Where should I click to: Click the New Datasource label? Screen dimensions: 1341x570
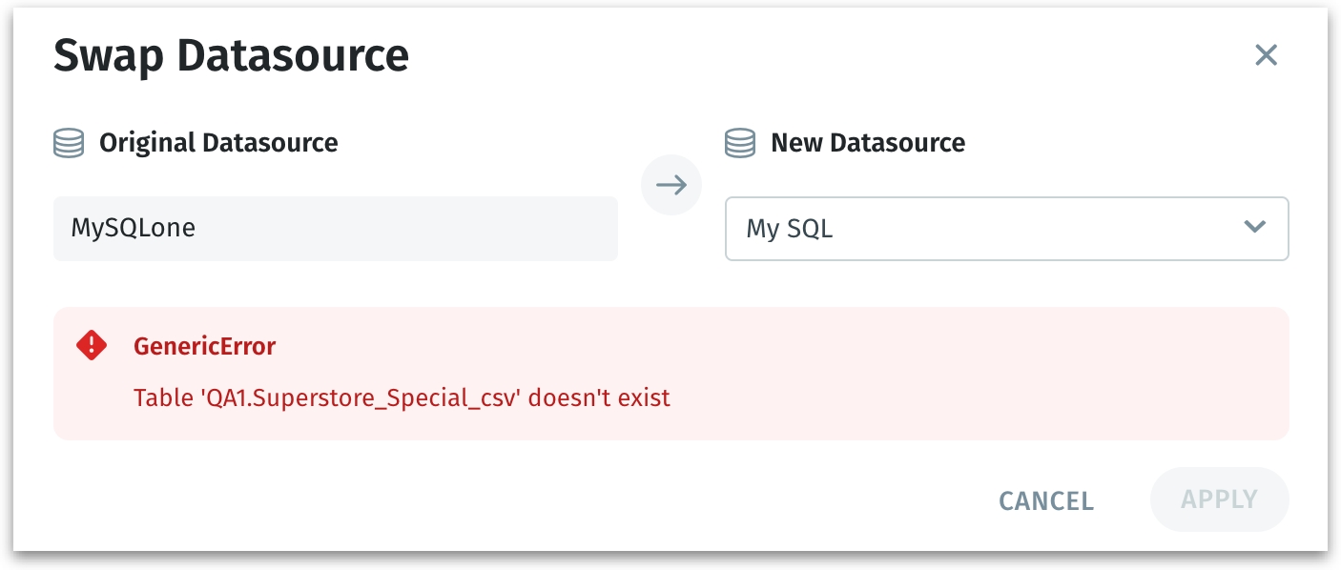(868, 144)
